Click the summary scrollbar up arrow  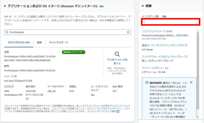(198, 31)
